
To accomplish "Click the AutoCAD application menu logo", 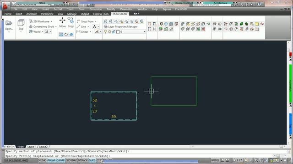I will (x=5, y=6).
